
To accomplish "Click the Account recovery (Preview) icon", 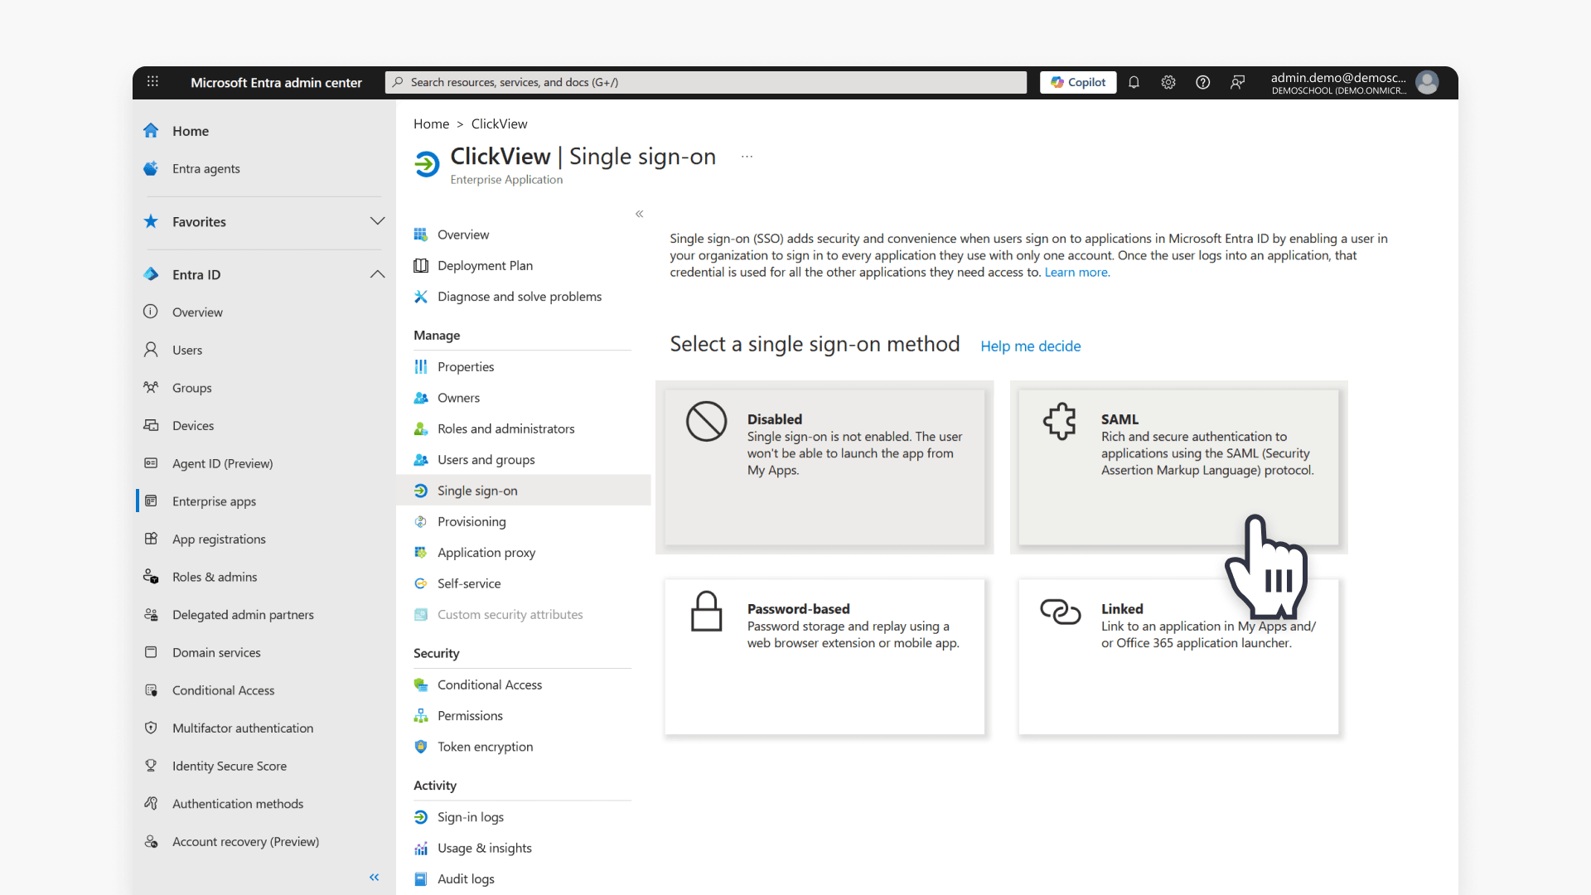I will tap(151, 841).
